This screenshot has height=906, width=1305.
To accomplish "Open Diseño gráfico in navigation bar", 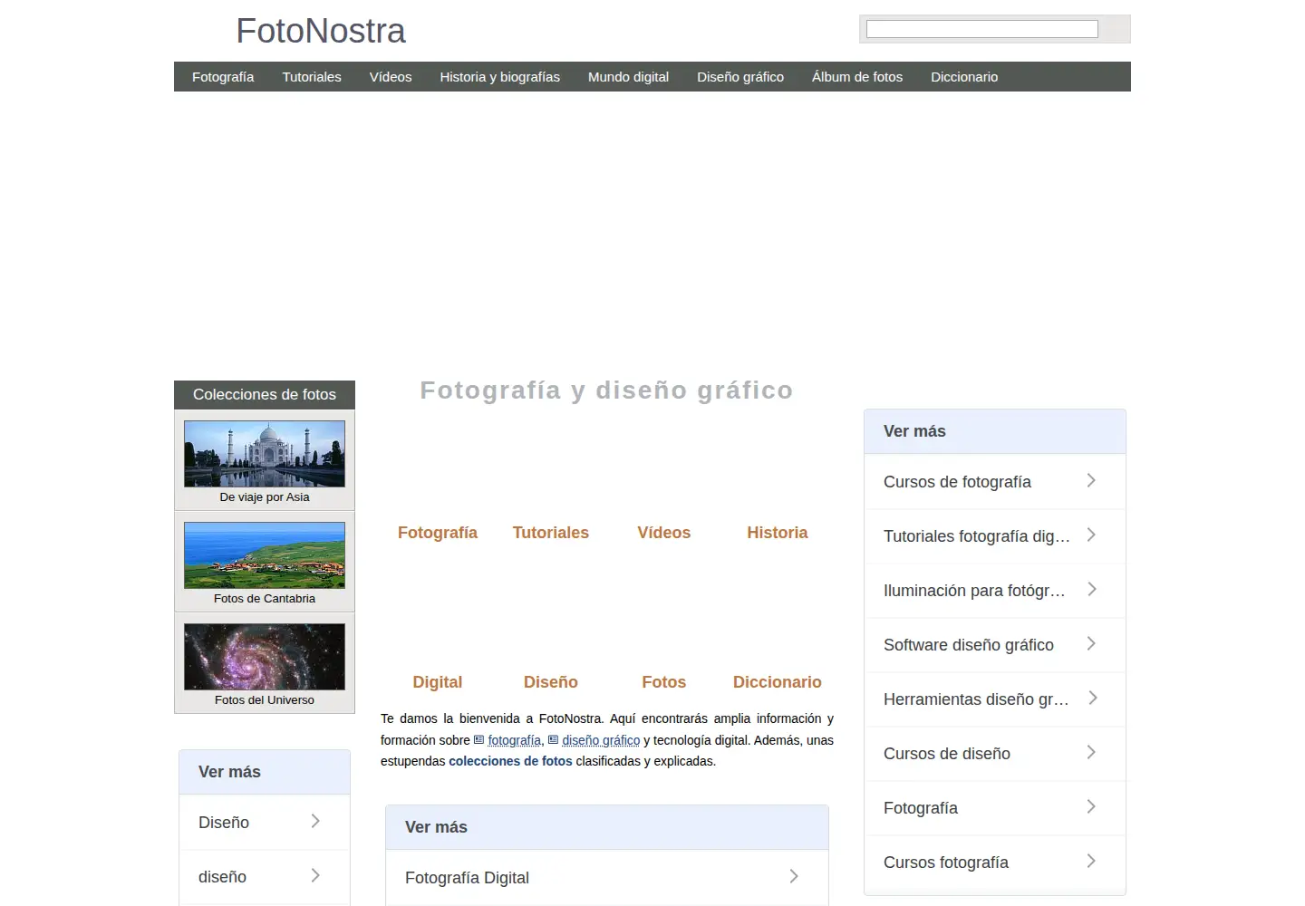I will 740,77.
